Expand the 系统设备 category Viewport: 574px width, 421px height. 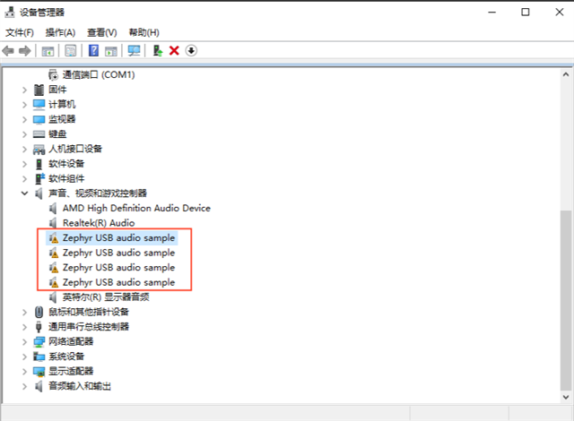[x=24, y=357]
